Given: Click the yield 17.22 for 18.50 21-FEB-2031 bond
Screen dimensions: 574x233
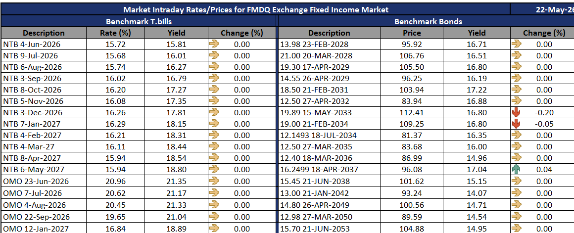Looking at the screenshot, I should coord(477,90).
